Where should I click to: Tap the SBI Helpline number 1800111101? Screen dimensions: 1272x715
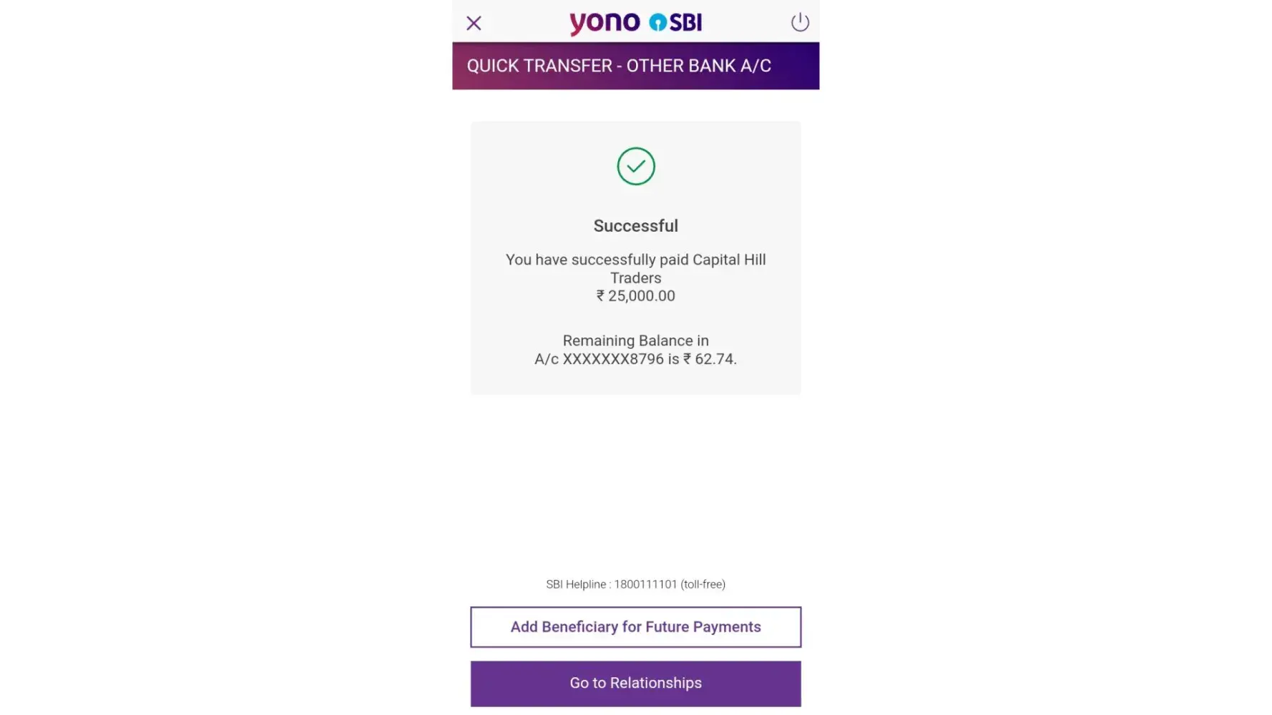coord(645,585)
